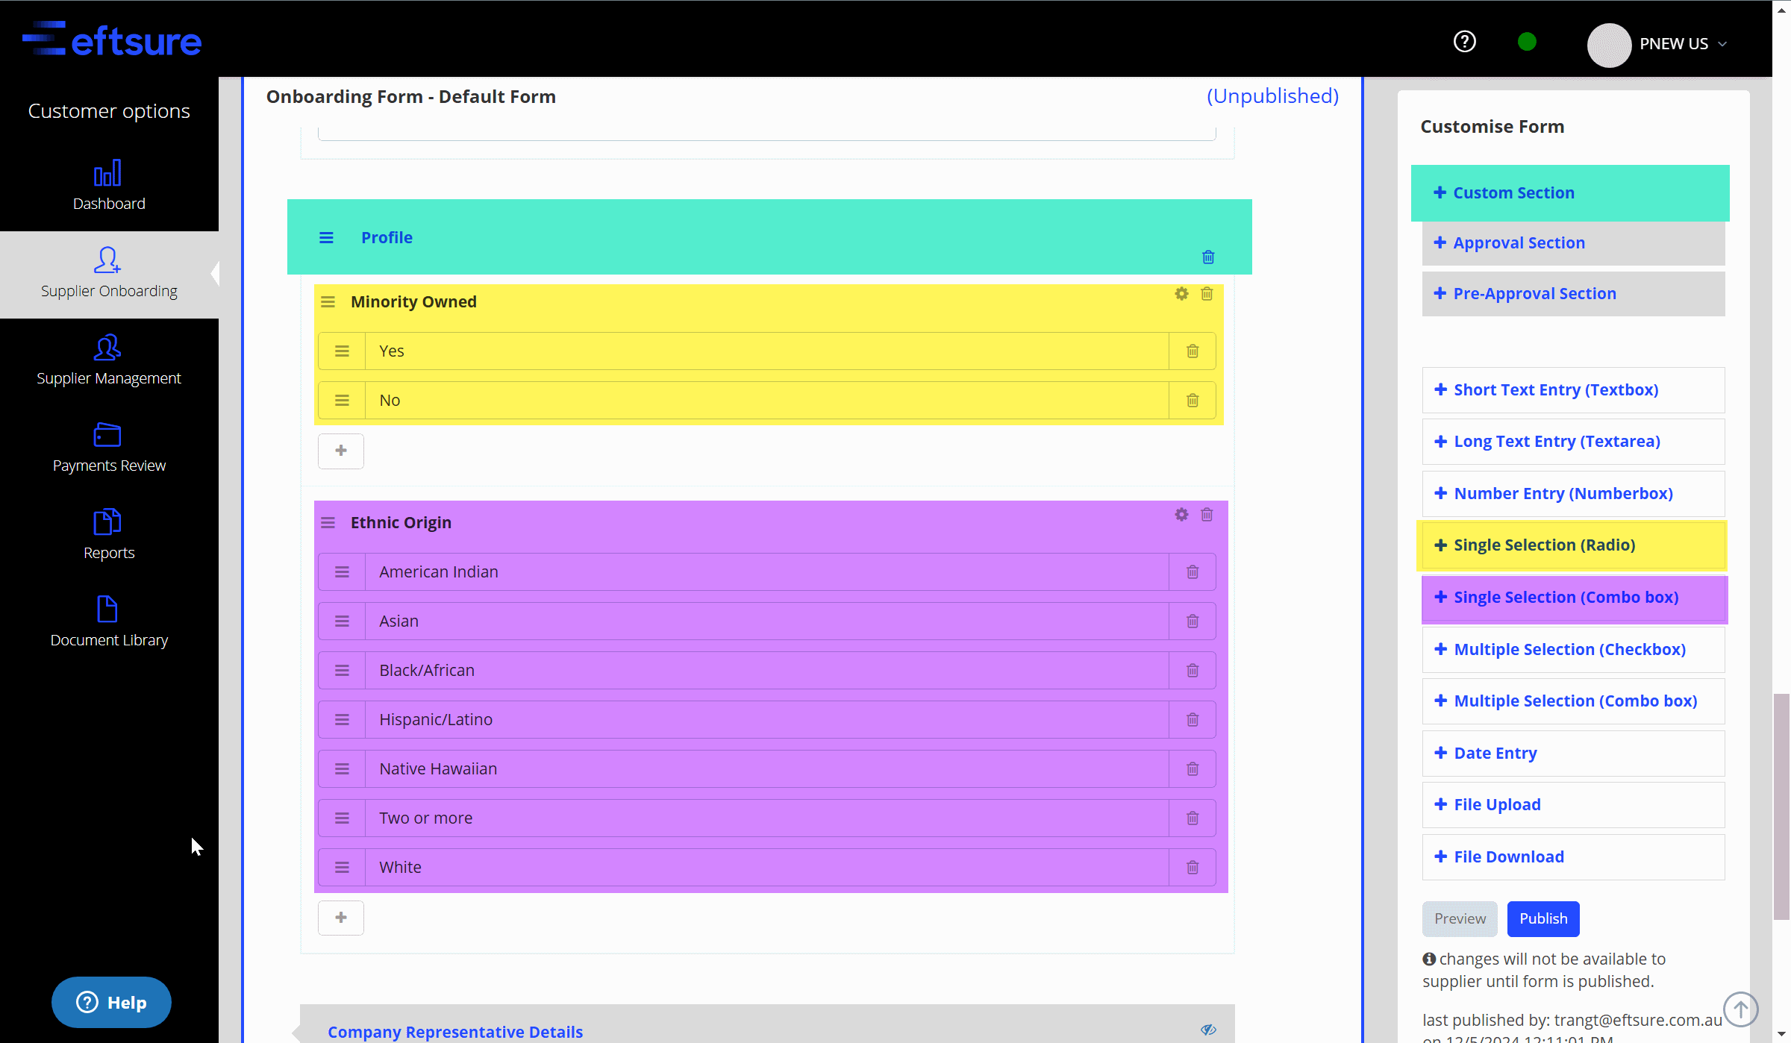
Task: Click the page vertical scrollbar thumb
Action: click(1781, 806)
